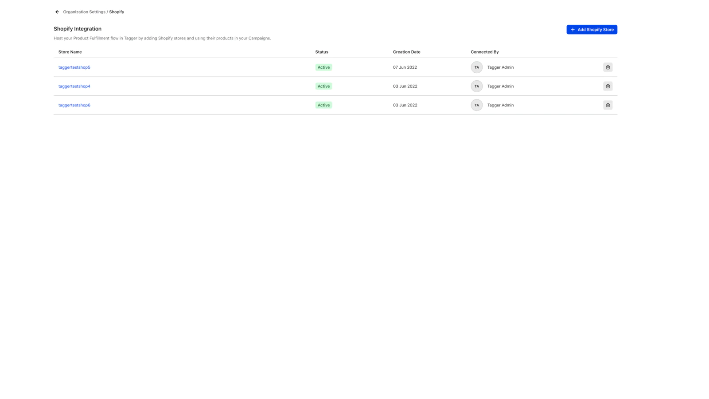Image resolution: width=709 pixels, height=399 pixels.
Task: Open the taggertestshop6 store link
Action: pos(74,105)
